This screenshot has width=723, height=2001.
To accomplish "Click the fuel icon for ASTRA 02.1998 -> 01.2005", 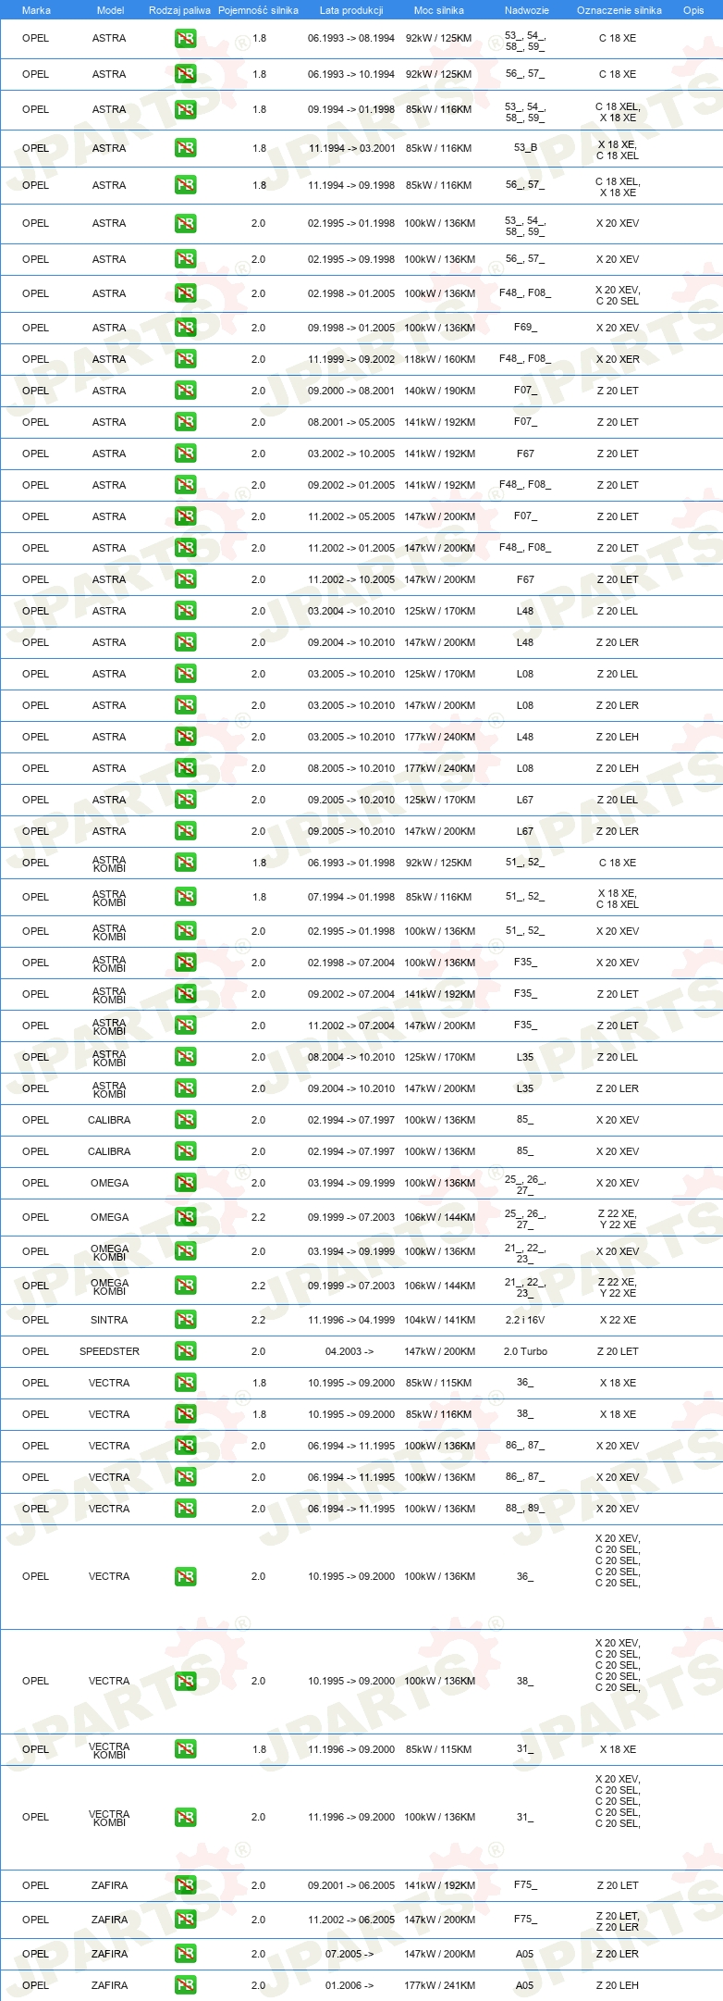I will [x=185, y=293].
